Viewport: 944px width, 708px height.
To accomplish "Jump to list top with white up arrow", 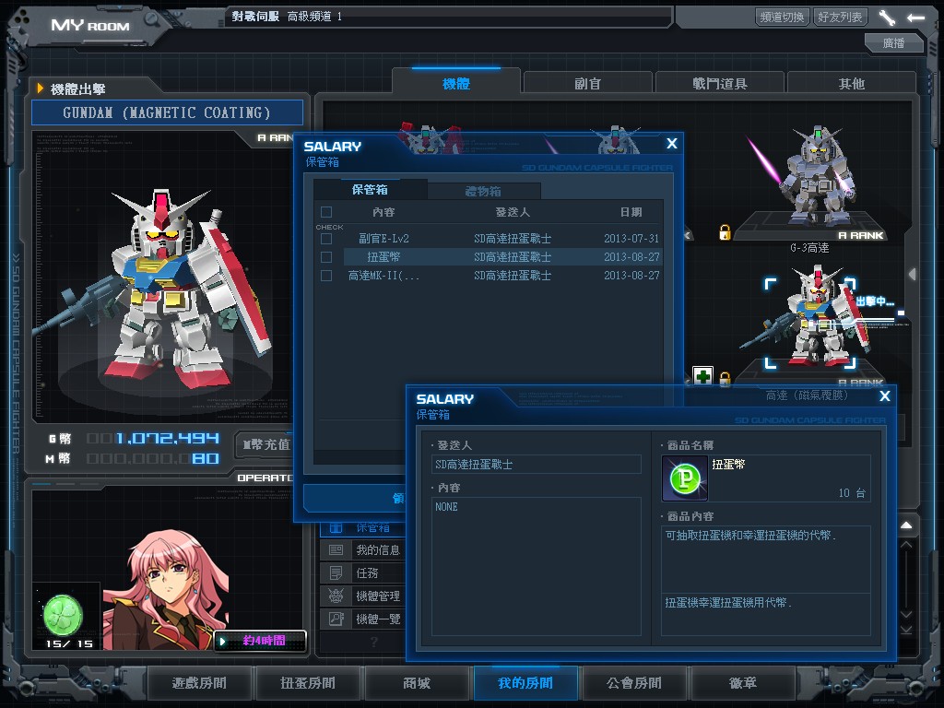I will coord(906,525).
